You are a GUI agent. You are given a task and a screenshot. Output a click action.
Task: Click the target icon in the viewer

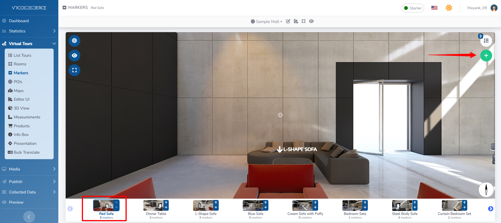[74, 41]
